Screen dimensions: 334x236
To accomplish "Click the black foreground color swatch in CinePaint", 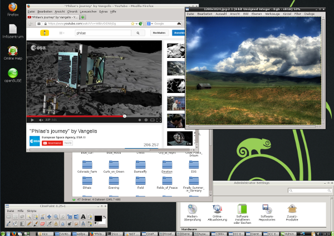I will coord(98,218).
